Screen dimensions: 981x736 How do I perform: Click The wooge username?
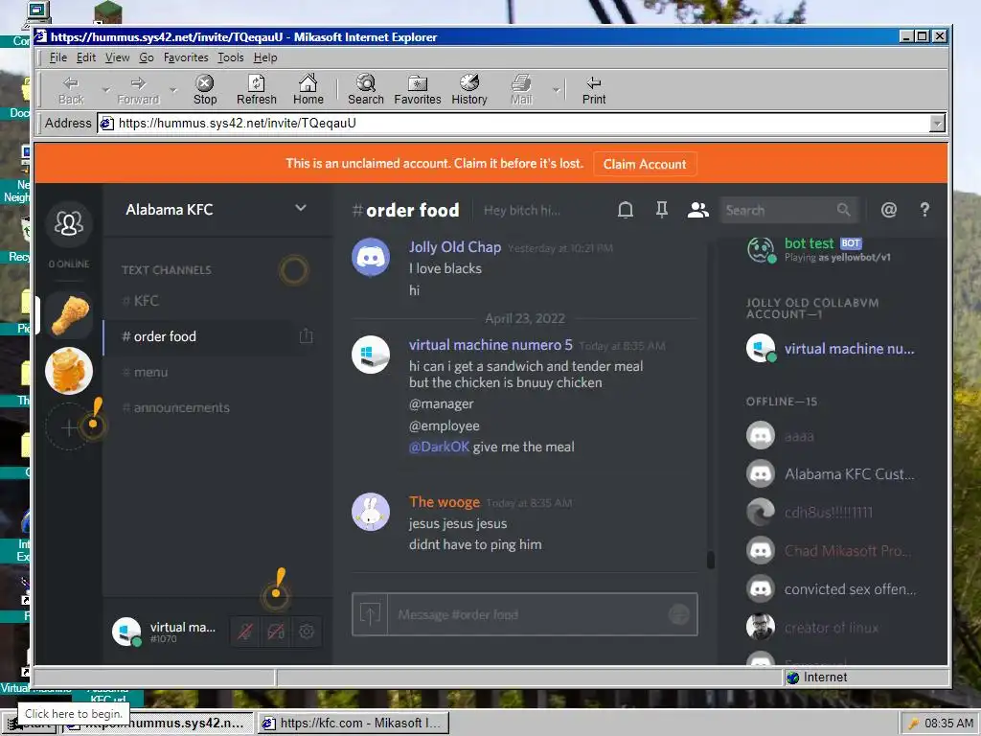click(x=445, y=502)
